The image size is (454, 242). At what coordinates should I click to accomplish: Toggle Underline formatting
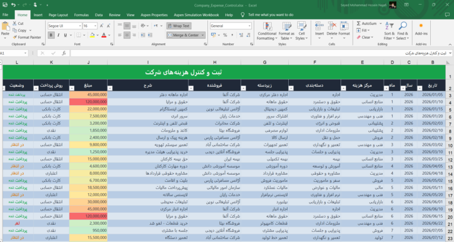tap(65, 35)
